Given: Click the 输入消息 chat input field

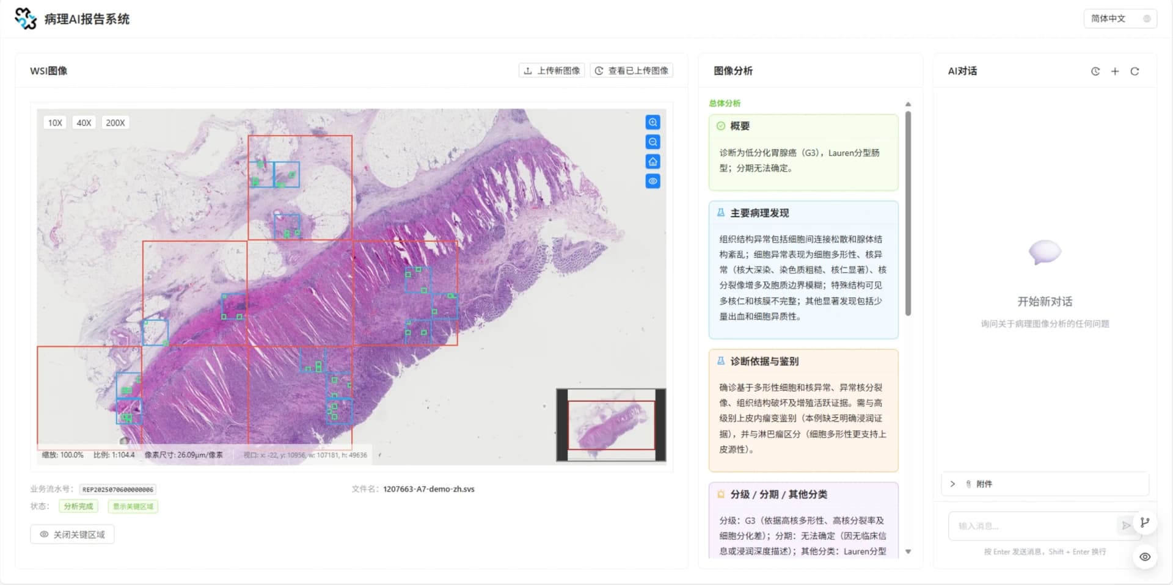Looking at the screenshot, I should coord(1032,526).
